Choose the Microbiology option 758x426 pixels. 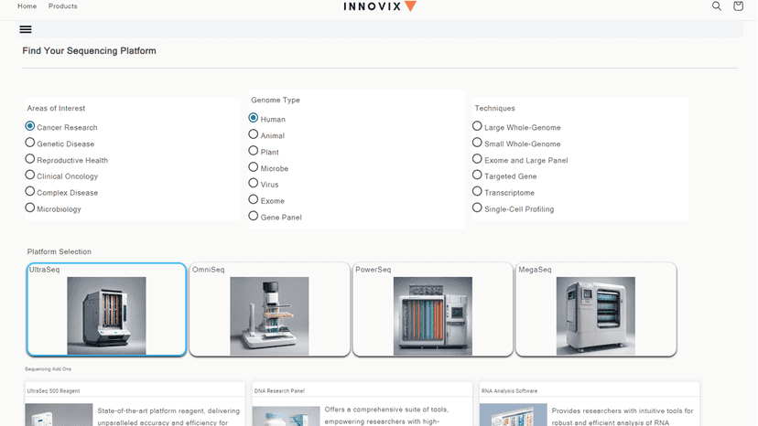coord(30,208)
